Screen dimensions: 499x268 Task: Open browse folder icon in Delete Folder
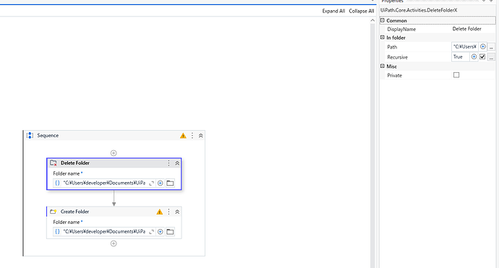(170, 183)
